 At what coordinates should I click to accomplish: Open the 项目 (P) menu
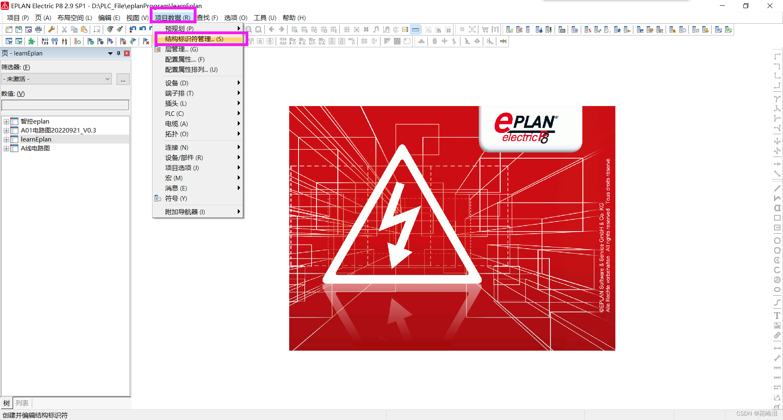18,18
